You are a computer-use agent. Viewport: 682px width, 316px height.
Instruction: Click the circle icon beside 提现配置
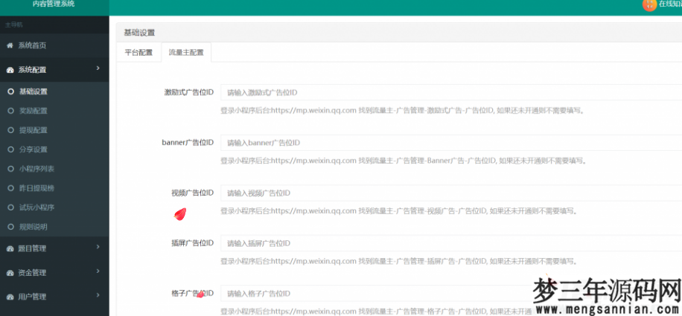tap(11, 130)
